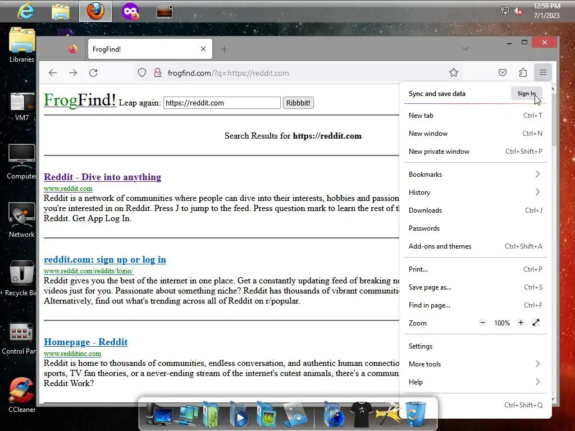Choose Find in page...

[x=475, y=305]
